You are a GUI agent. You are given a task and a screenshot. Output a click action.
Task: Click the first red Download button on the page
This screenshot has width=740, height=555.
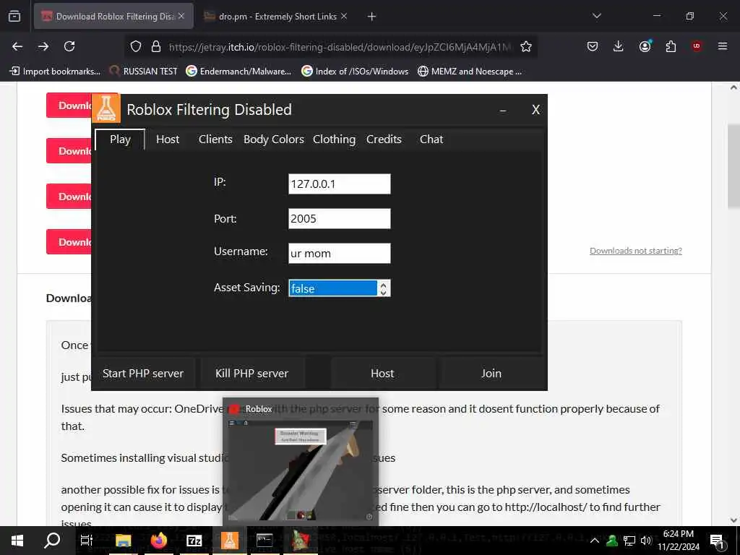click(69, 106)
